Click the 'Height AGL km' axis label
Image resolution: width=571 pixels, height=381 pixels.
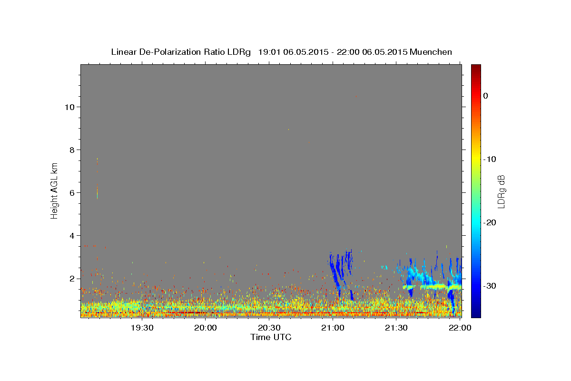point(55,190)
